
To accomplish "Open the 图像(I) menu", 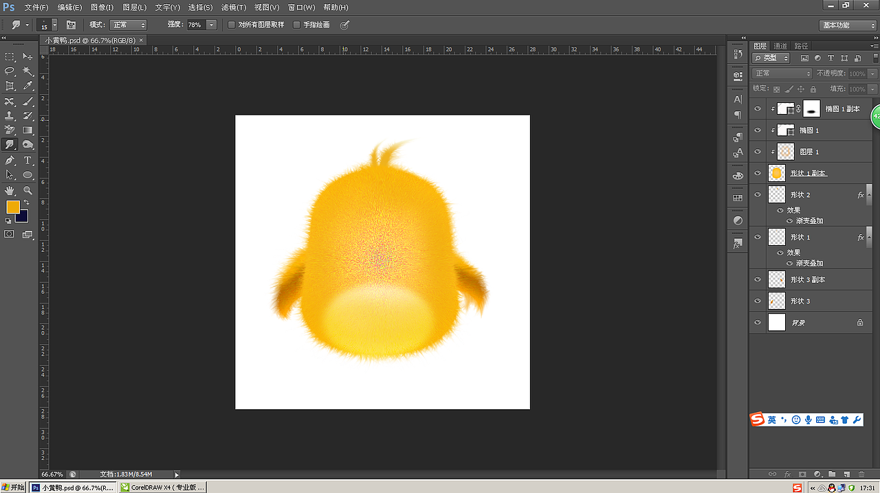I will (102, 7).
